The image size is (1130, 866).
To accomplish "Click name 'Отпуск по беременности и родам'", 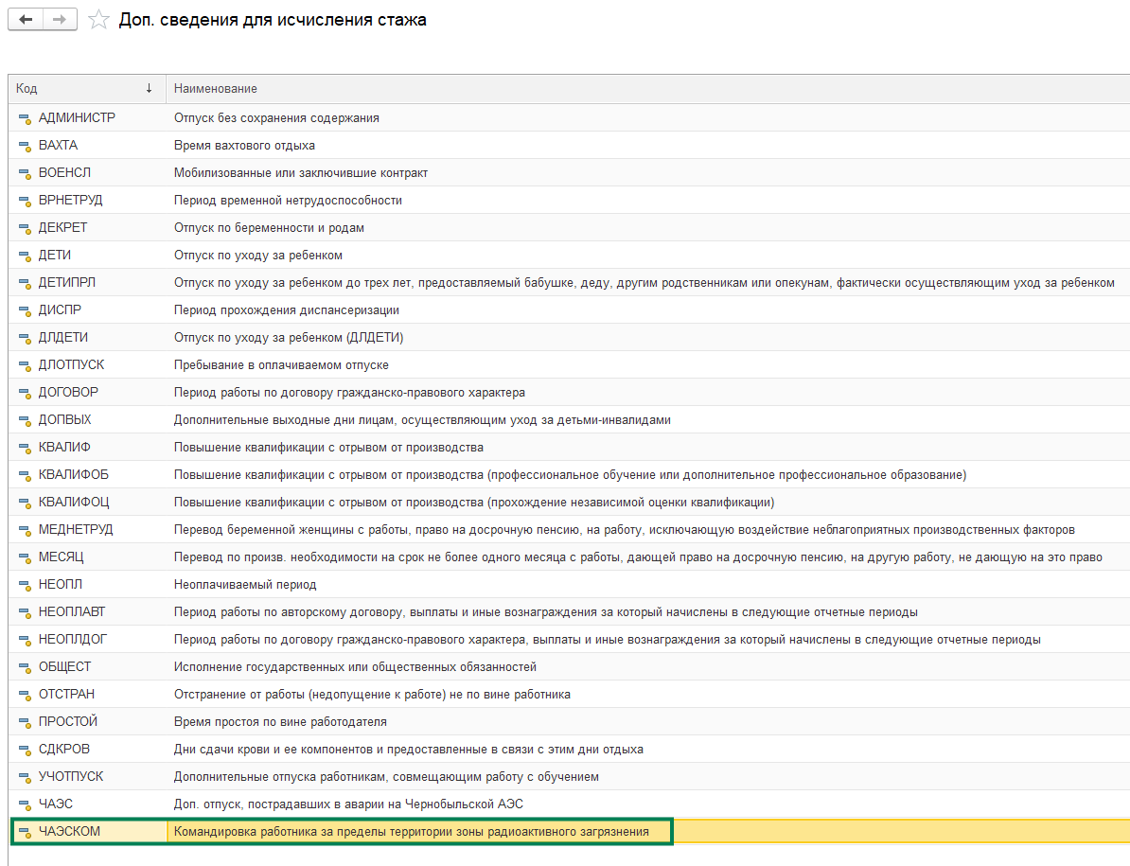I will point(269,228).
